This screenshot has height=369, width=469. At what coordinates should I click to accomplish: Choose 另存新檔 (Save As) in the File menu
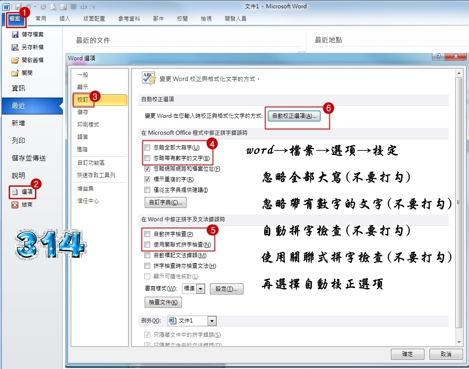click(28, 47)
